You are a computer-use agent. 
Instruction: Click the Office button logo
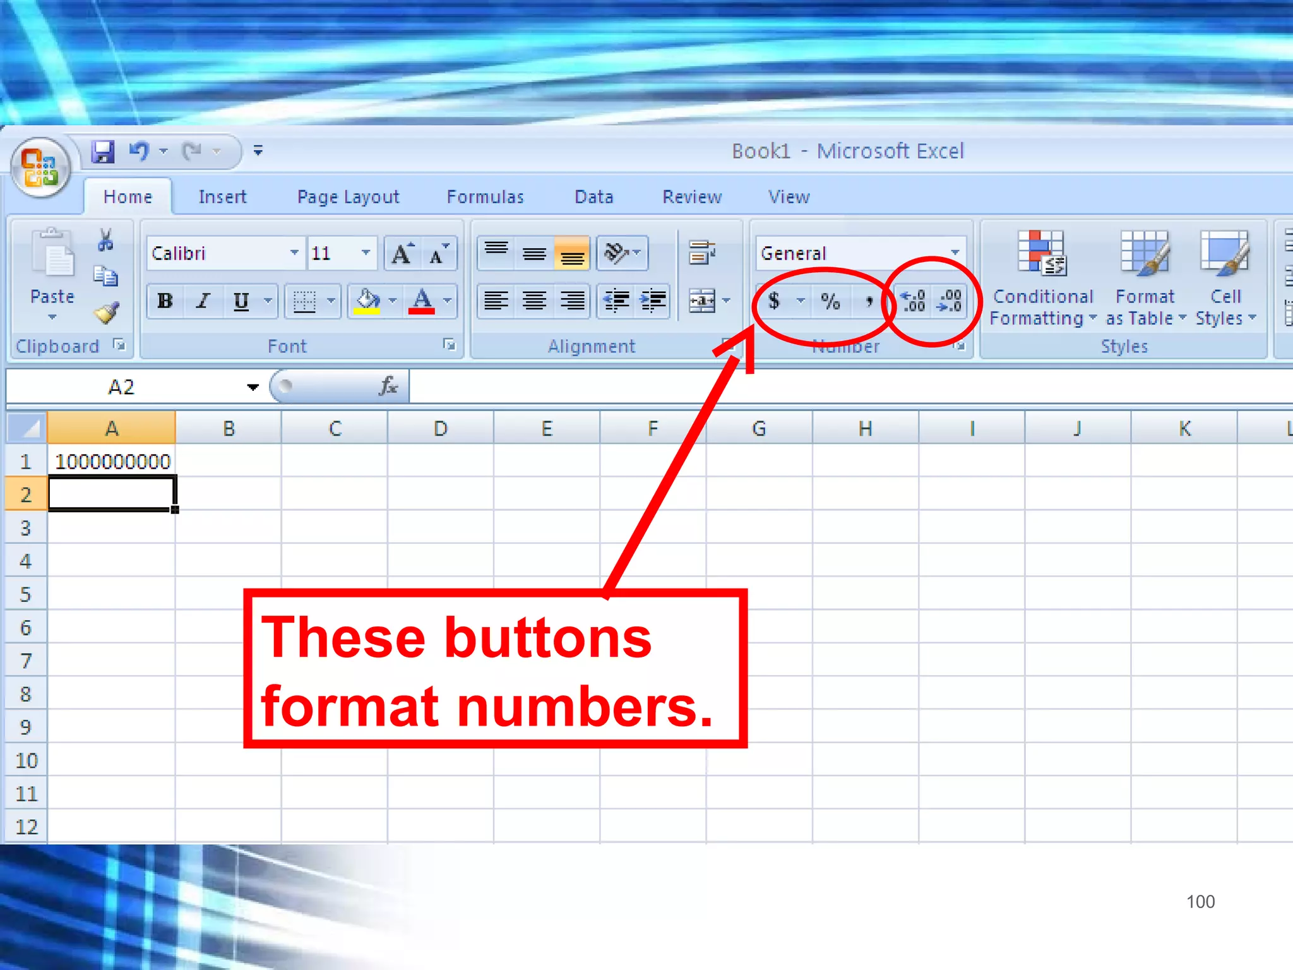click(41, 167)
